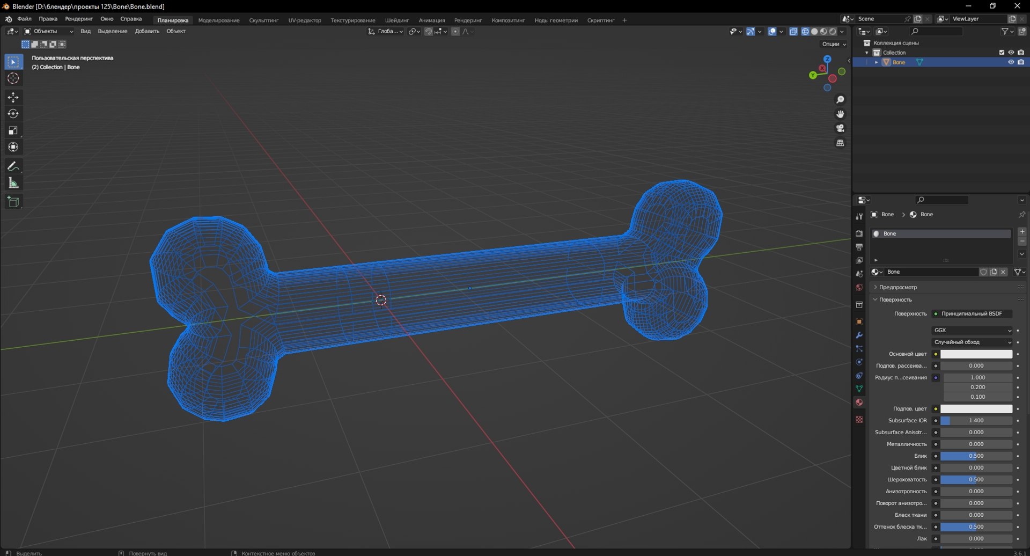Choose the Transform tool

tap(13, 147)
